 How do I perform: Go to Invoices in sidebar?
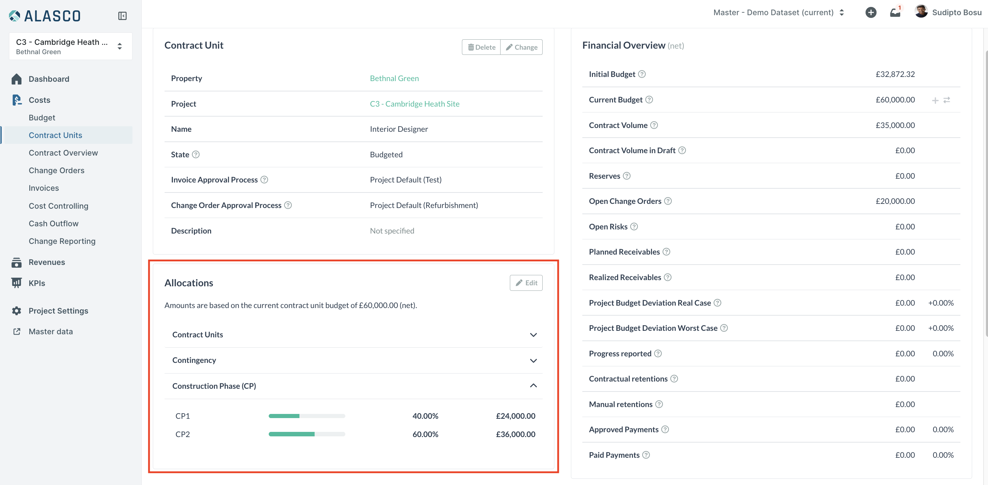point(44,188)
